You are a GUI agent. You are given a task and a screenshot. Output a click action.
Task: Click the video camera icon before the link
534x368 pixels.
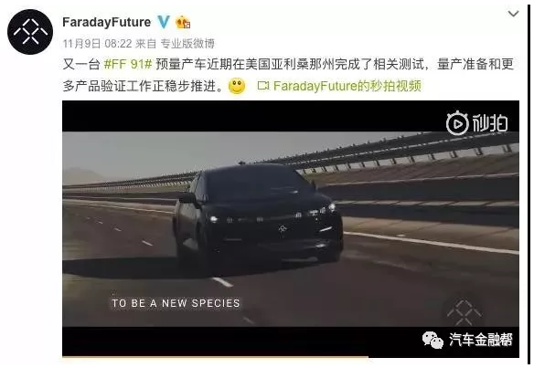coord(263,86)
